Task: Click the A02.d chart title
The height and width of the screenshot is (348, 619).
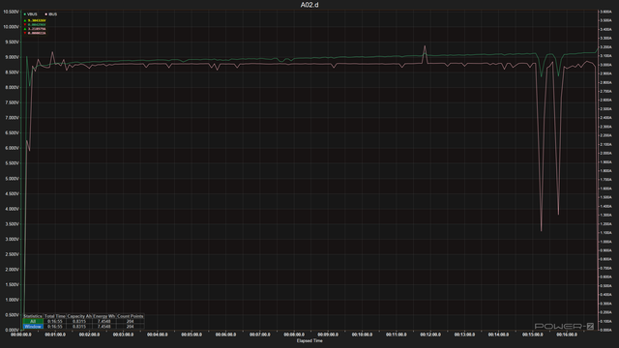Action: pyautogui.click(x=309, y=5)
